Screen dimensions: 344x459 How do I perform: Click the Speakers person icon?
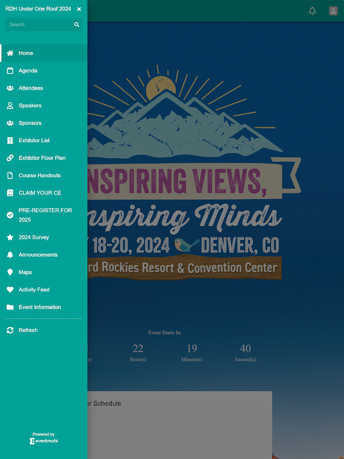tap(10, 106)
